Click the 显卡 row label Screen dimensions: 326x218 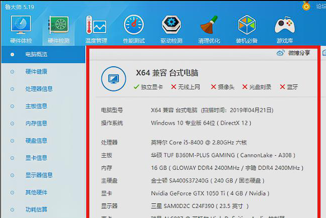[x=106, y=193]
